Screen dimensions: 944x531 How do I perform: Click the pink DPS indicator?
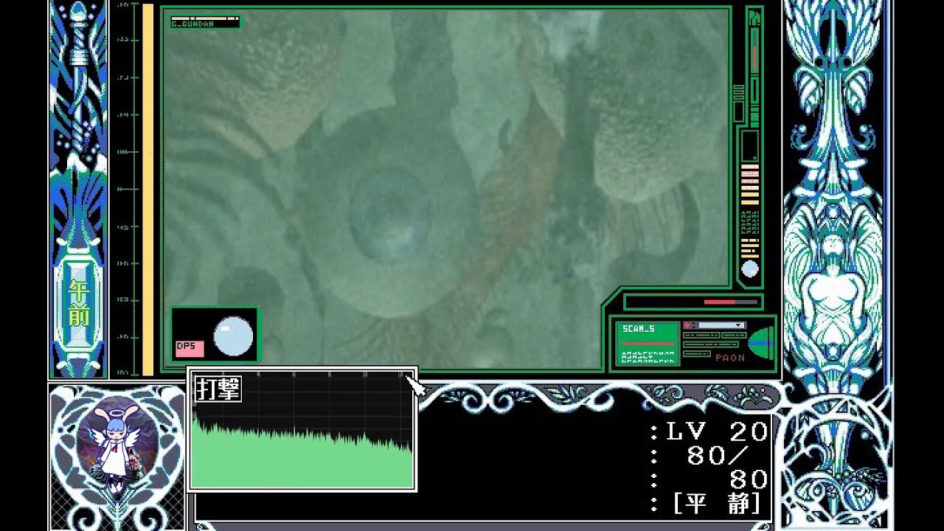tap(190, 348)
